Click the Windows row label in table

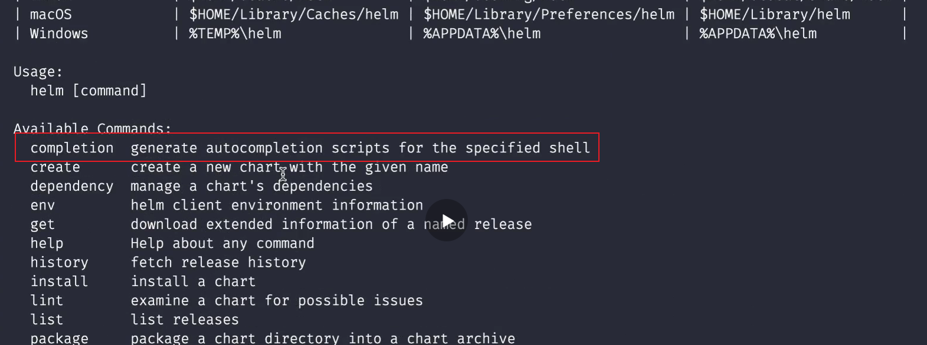coord(59,34)
